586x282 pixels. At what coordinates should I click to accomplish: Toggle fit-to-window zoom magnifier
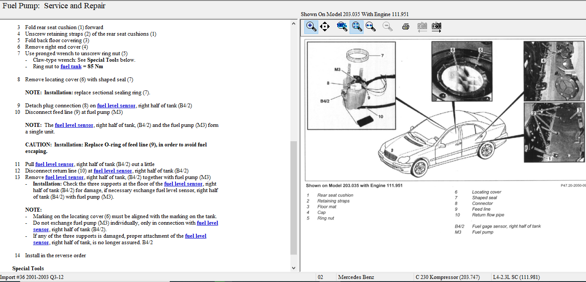tap(357, 27)
